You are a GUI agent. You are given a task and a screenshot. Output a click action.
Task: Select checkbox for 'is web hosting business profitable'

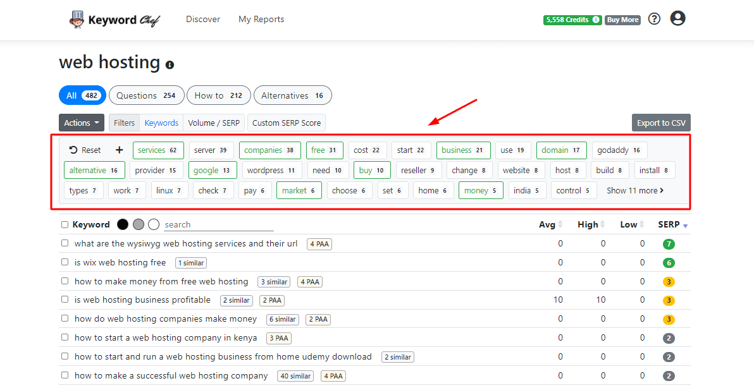point(65,300)
